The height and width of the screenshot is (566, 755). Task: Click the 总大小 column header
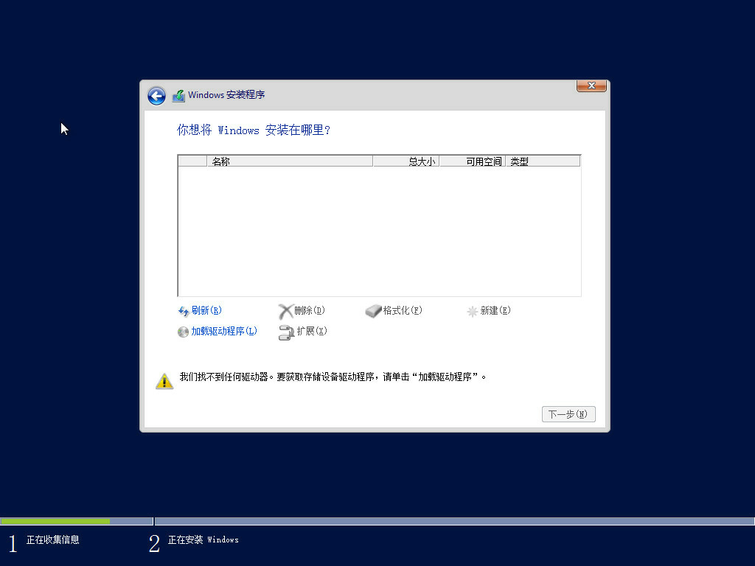pos(406,161)
